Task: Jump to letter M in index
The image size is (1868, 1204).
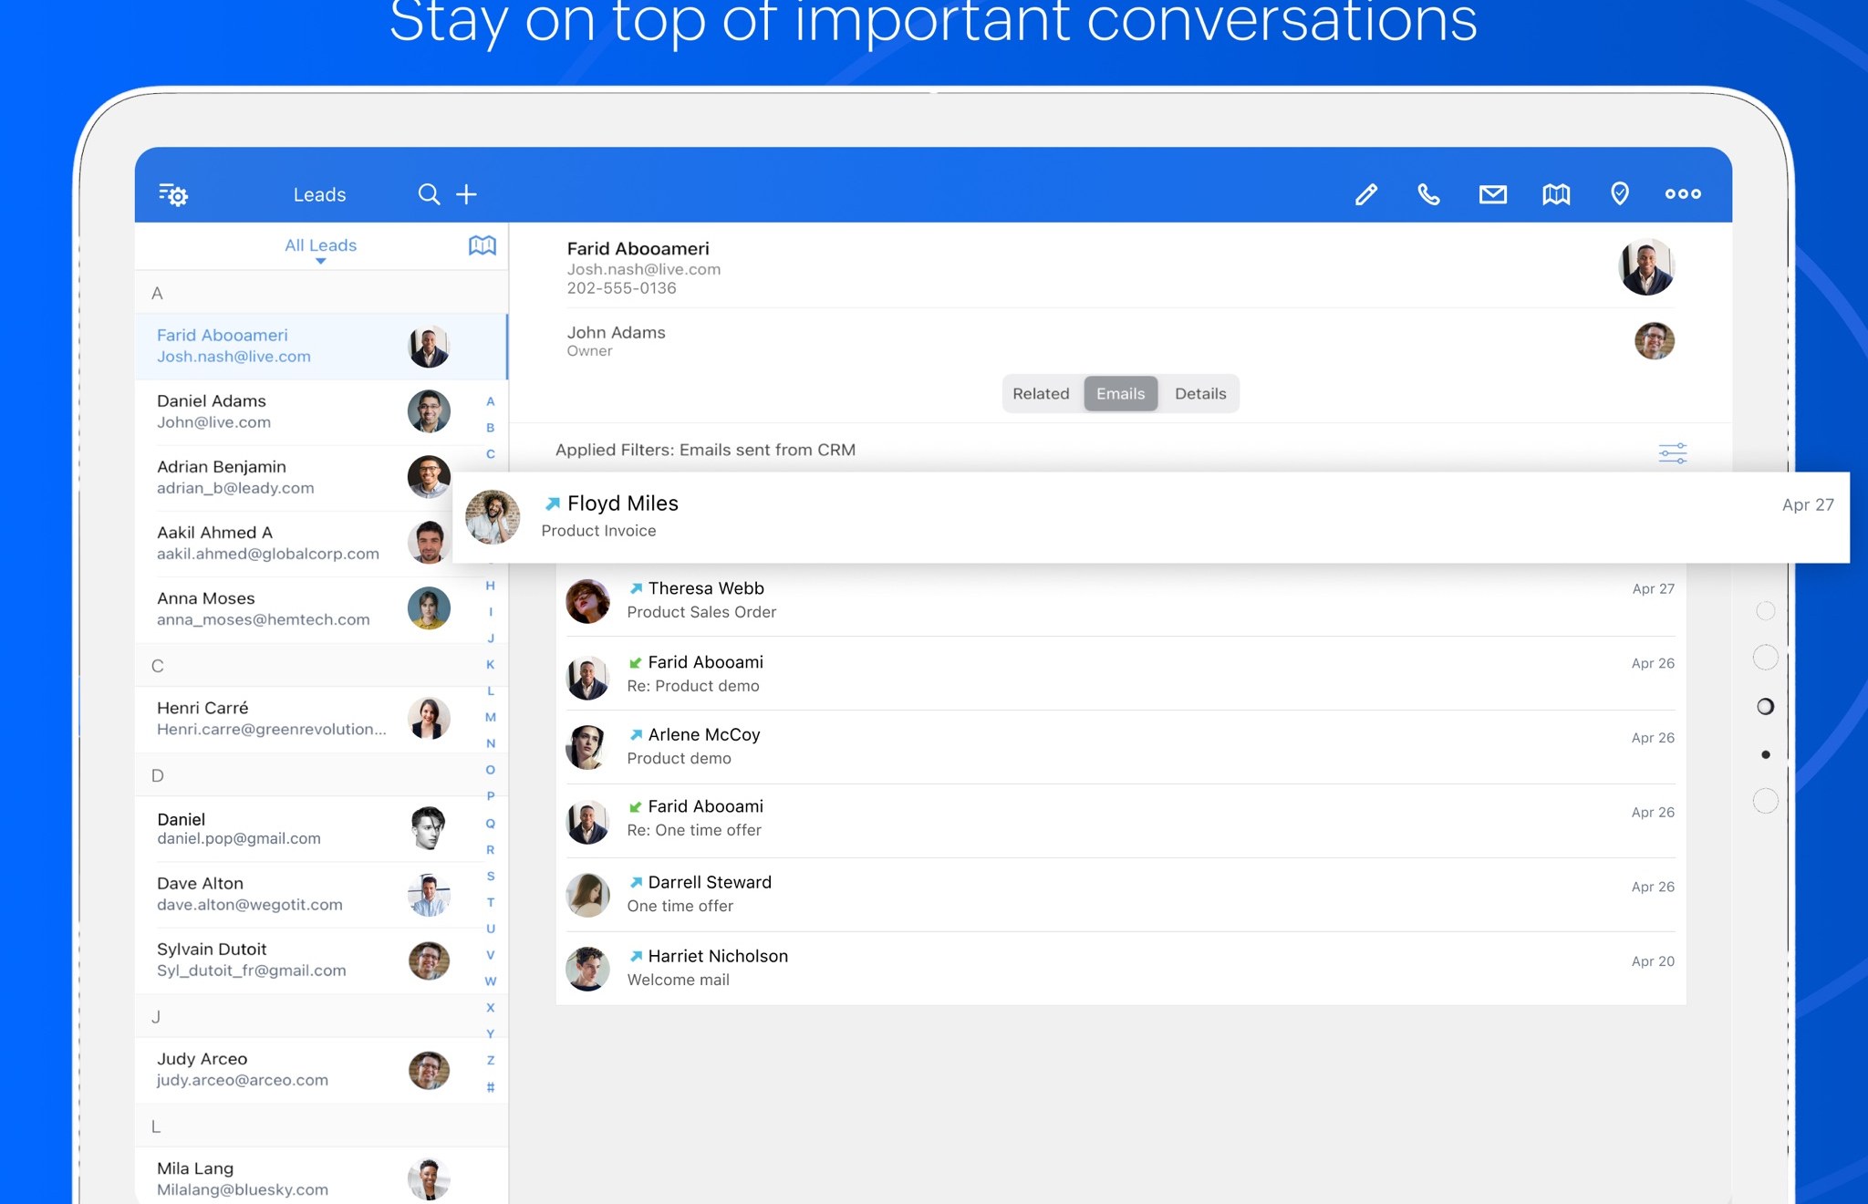Action: coord(491,717)
